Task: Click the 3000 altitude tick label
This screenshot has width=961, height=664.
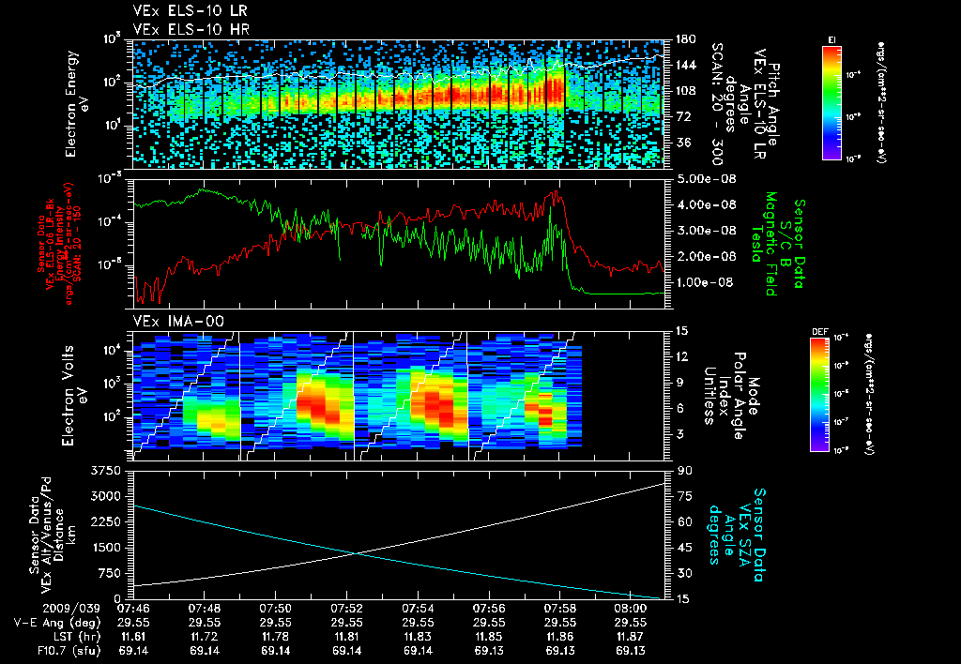Action: tap(105, 496)
